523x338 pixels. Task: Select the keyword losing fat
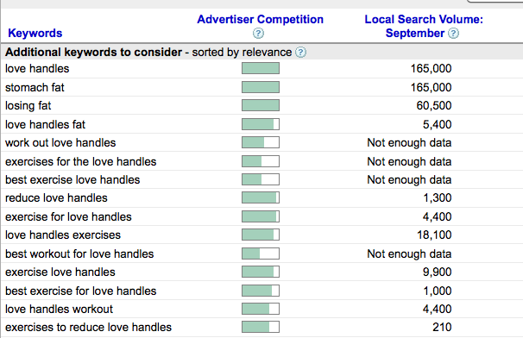(28, 106)
